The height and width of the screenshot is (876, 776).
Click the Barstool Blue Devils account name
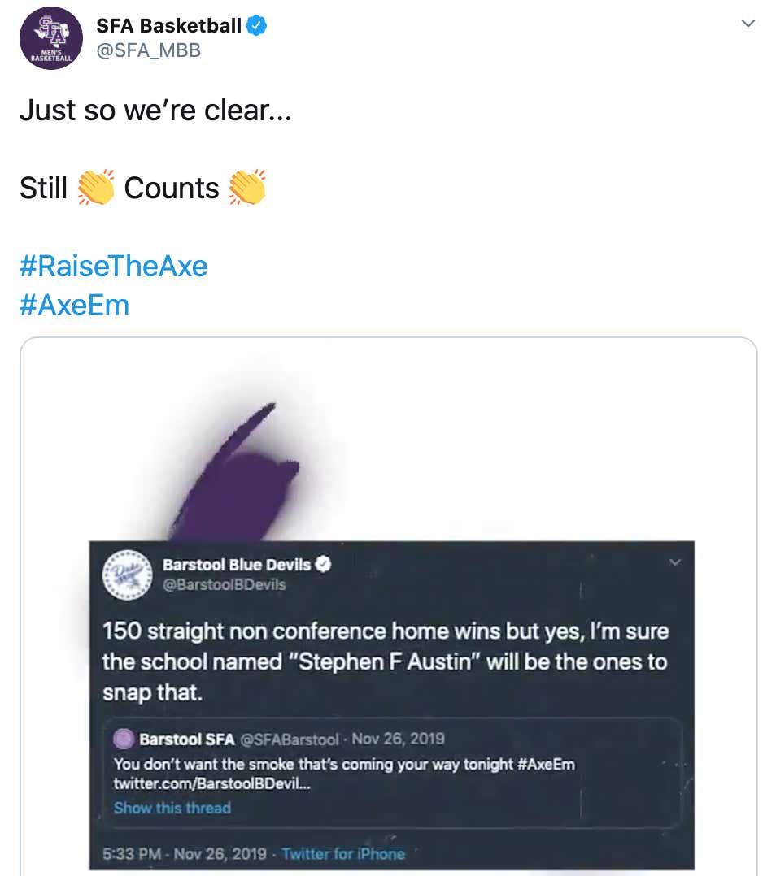click(x=236, y=564)
